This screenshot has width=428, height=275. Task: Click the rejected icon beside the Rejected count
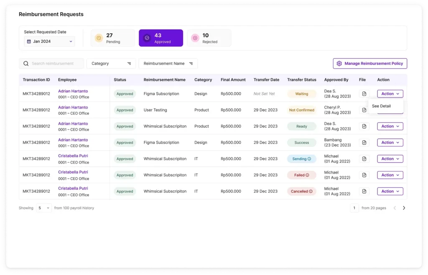[x=195, y=38]
